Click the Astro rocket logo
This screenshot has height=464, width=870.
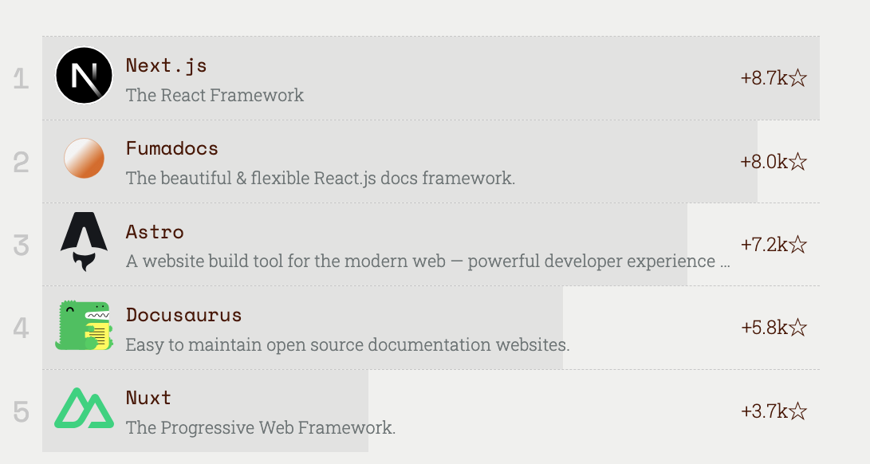point(84,242)
